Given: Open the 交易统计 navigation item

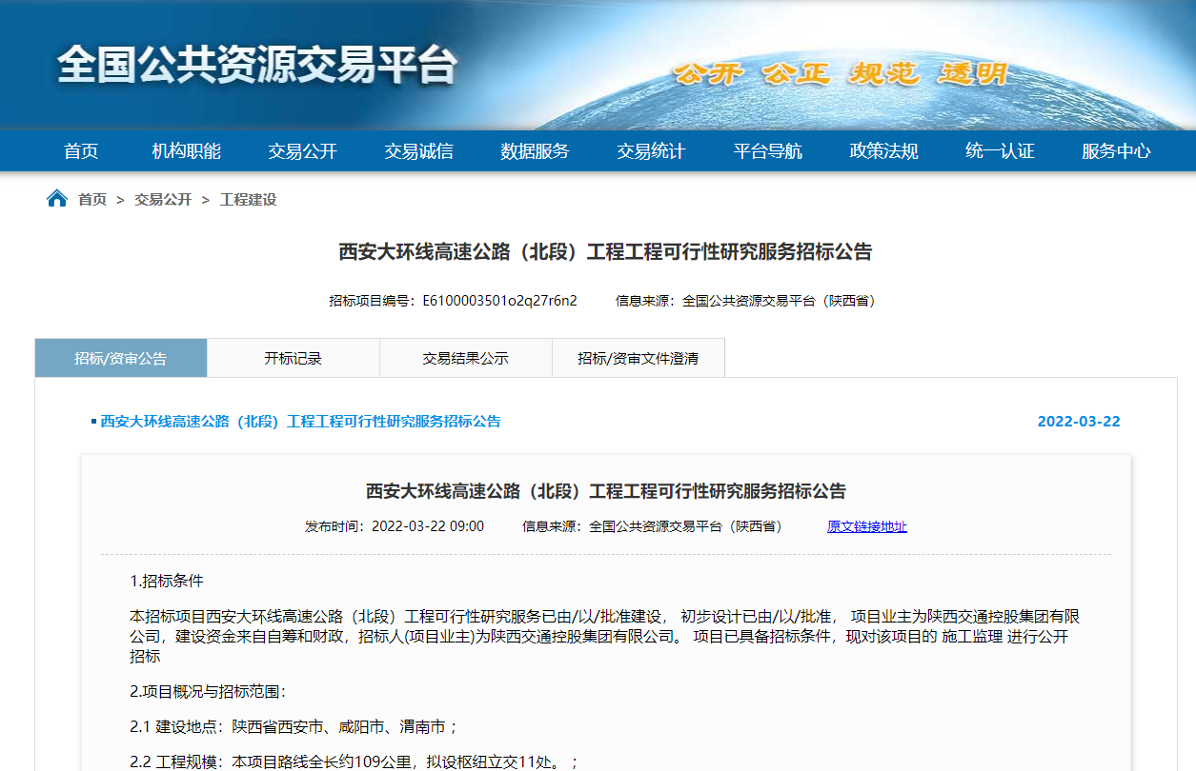Looking at the screenshot, I should tap(651, 151).
